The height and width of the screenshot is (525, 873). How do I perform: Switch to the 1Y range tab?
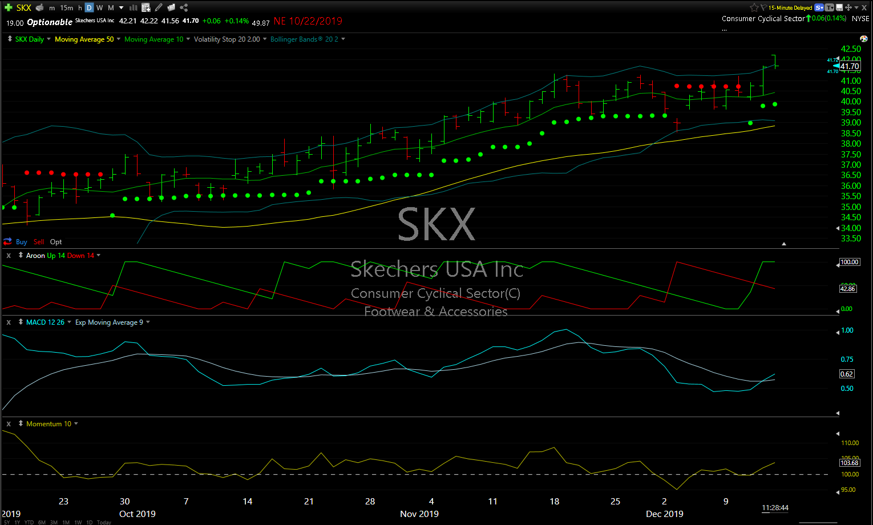coord(17,522)
